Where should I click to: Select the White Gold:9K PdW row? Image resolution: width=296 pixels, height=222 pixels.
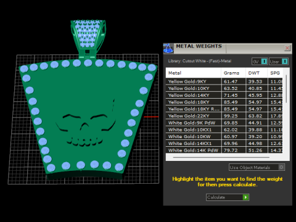click(224, 123)
